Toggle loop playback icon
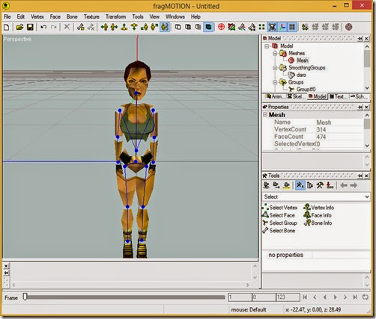Viewport: 376px width, 319px height. 366,297
